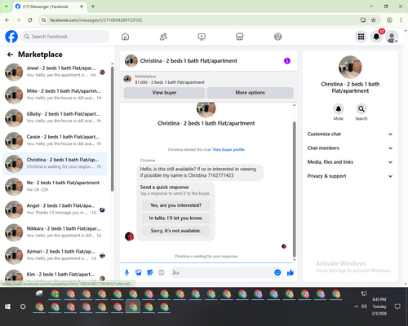Click the Cortana circle on the taskbar
The image size is (408, 326).
point(23,306)
